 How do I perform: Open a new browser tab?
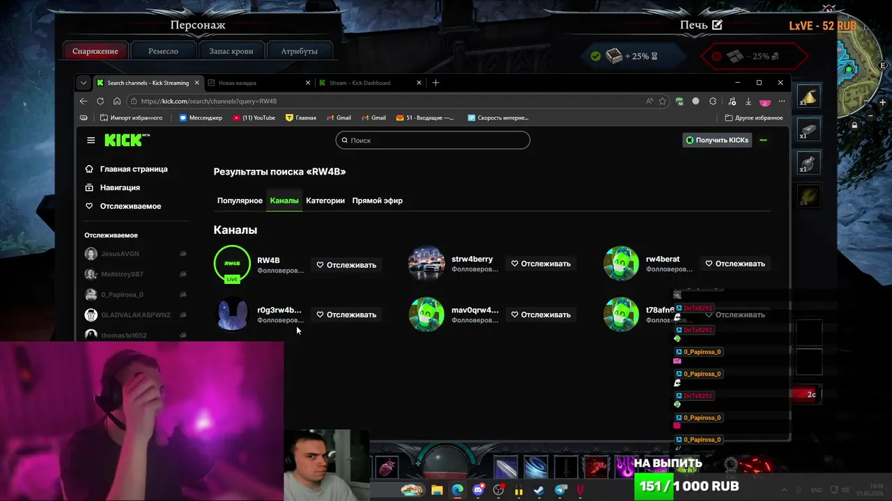pos(436,82)
